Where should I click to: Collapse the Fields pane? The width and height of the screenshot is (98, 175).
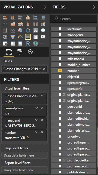point(94,7)
